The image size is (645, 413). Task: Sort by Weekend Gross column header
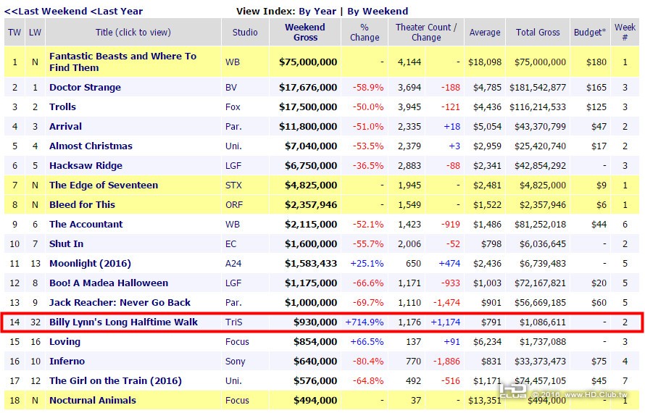pyautogui.click(x=304, y=33)
